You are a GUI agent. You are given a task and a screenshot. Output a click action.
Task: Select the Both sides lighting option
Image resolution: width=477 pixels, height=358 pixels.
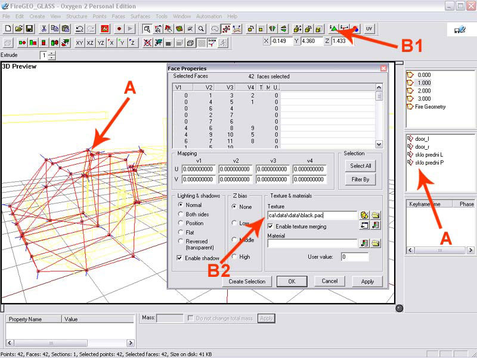181,214
